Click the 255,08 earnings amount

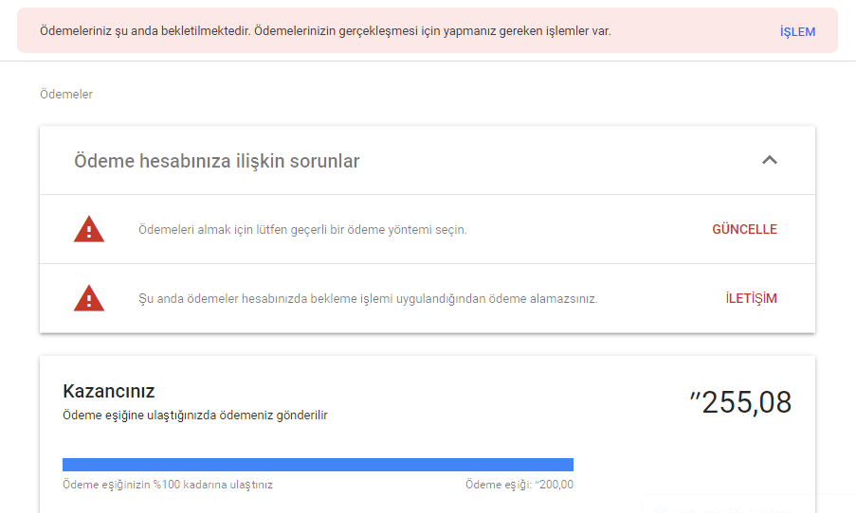click(746, 403)
